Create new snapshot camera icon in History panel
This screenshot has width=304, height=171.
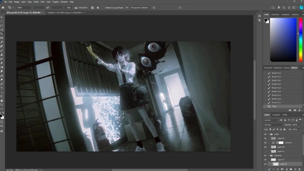point(295,110)
